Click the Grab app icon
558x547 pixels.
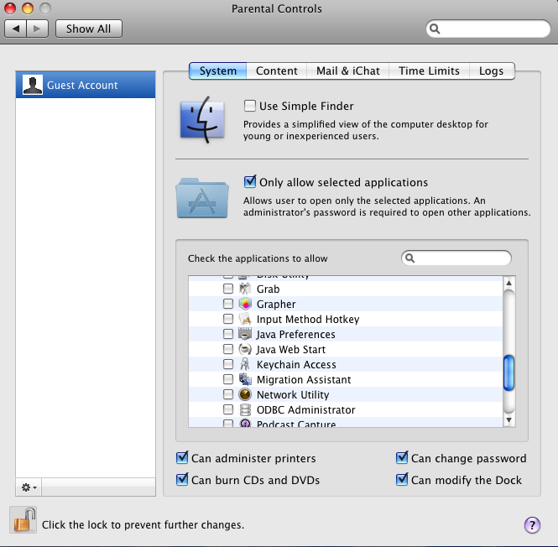point(245,289)
